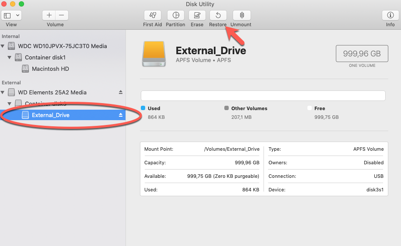The width and height of the screenshot is (401, 246).
Task: Select WD Elements 25A2 Media disk
Action: point(52,93)
